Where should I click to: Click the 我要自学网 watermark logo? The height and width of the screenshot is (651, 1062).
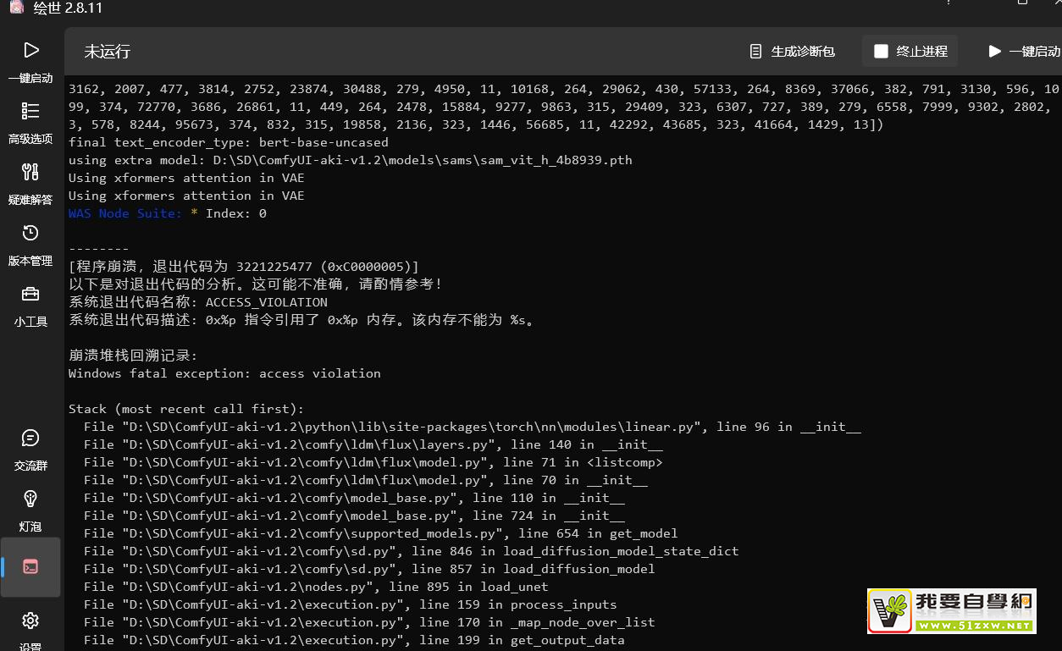click(952, 611)
